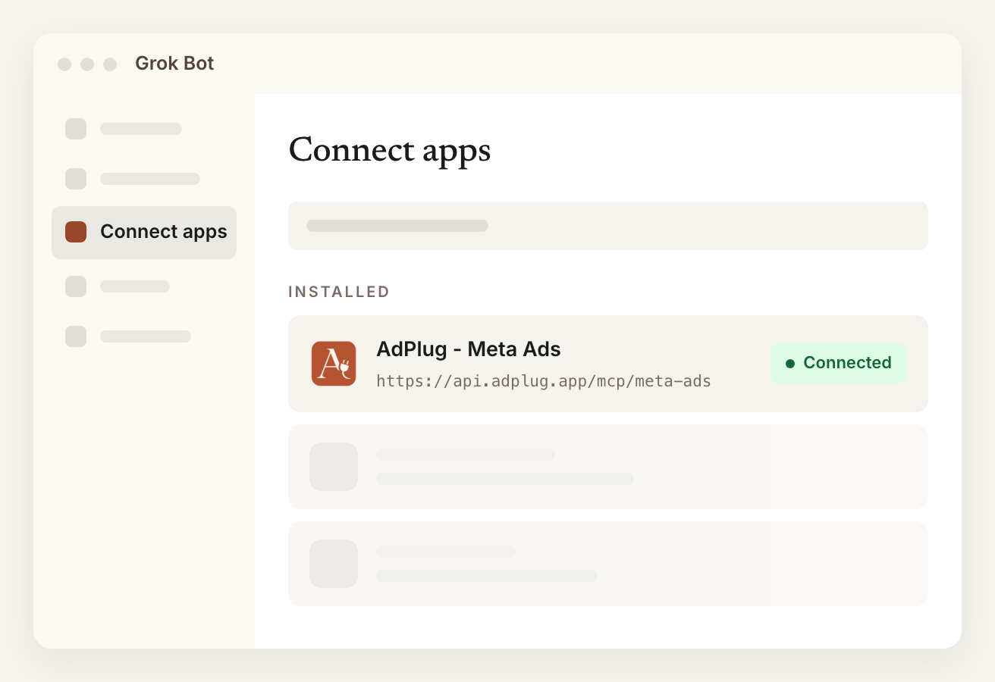Click the Connect apps page heading
The width and height of the screenshot is (995, 682).
click(x=390, y=150)
